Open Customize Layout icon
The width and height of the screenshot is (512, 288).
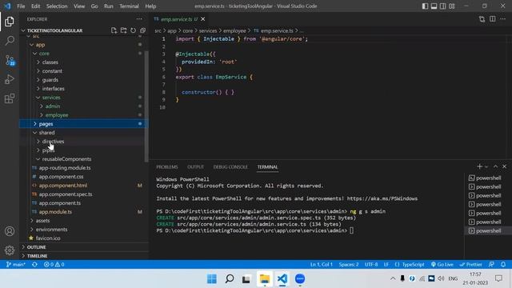(x=451, y=6)
